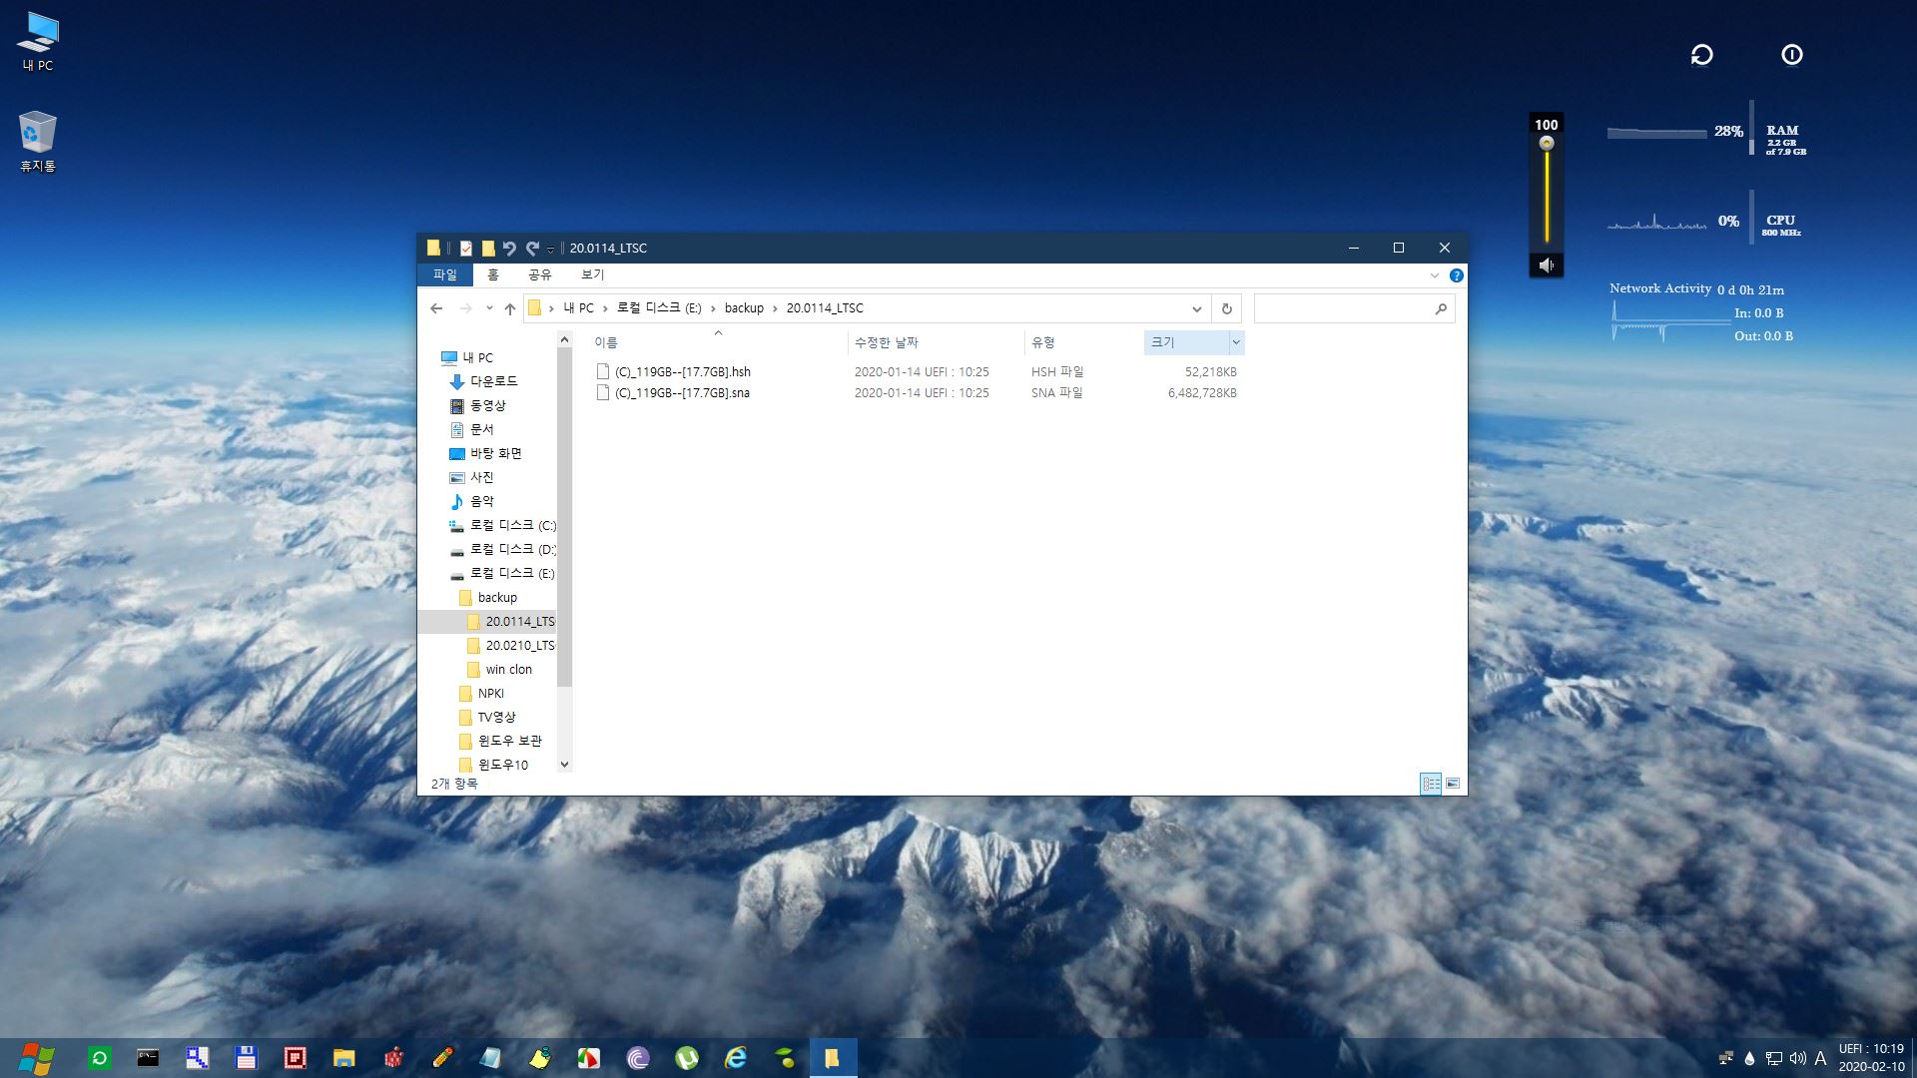Open the Properties icon in the quick access toolbar
This screenshot has height=1078, width=1917.
(x=465, y=248)
